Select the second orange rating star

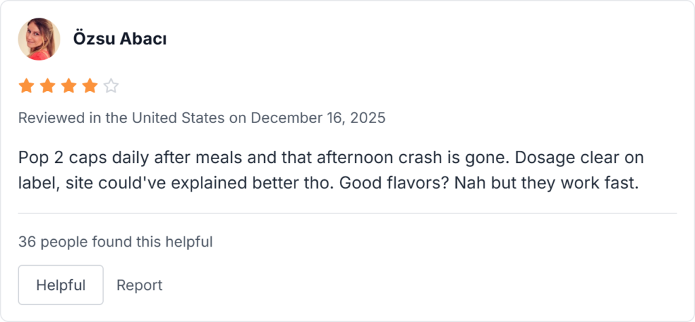48,86
